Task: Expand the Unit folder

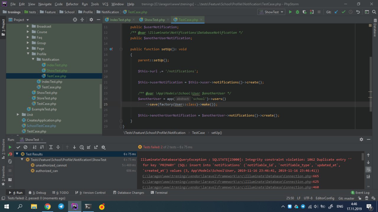Action: pyautogui.click(x=18, y=115)
